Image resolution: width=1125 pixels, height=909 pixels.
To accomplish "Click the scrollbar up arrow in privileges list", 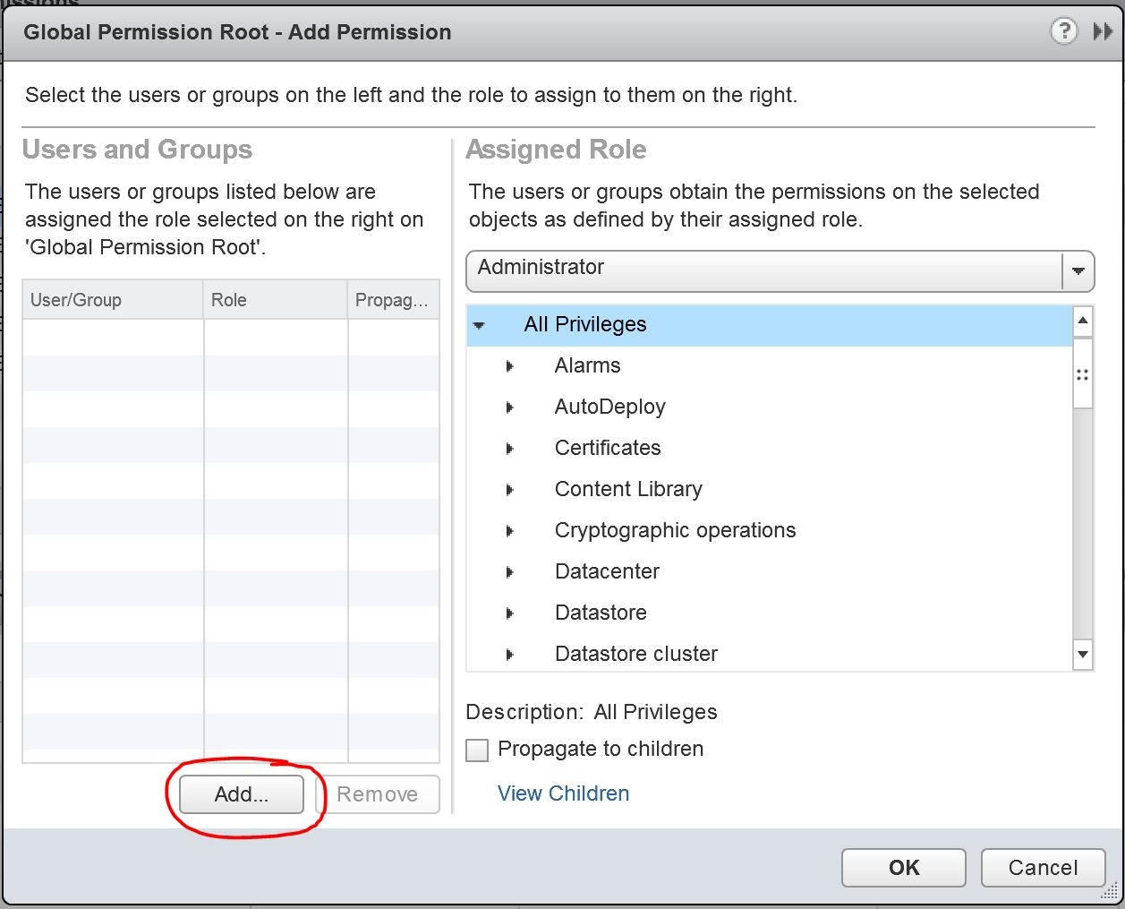I will [x=1082, y=321].
